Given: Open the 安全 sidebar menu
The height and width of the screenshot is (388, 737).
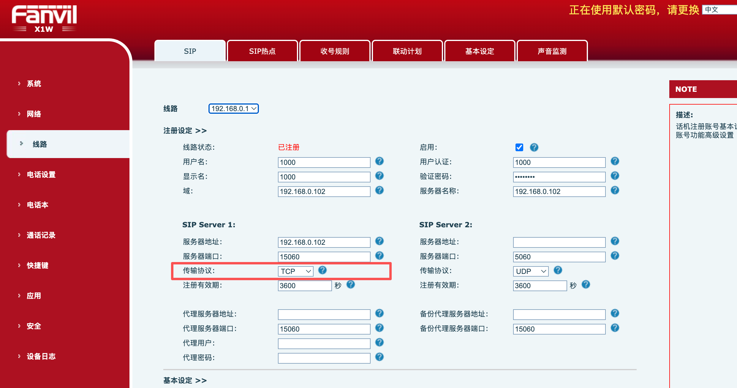Looking at the screenshot, I should [34, 326].
